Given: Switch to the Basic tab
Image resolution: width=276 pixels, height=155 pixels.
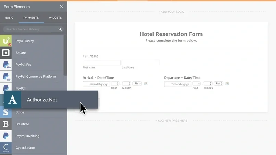Looking at the screenshot, I should pos(9,18).
